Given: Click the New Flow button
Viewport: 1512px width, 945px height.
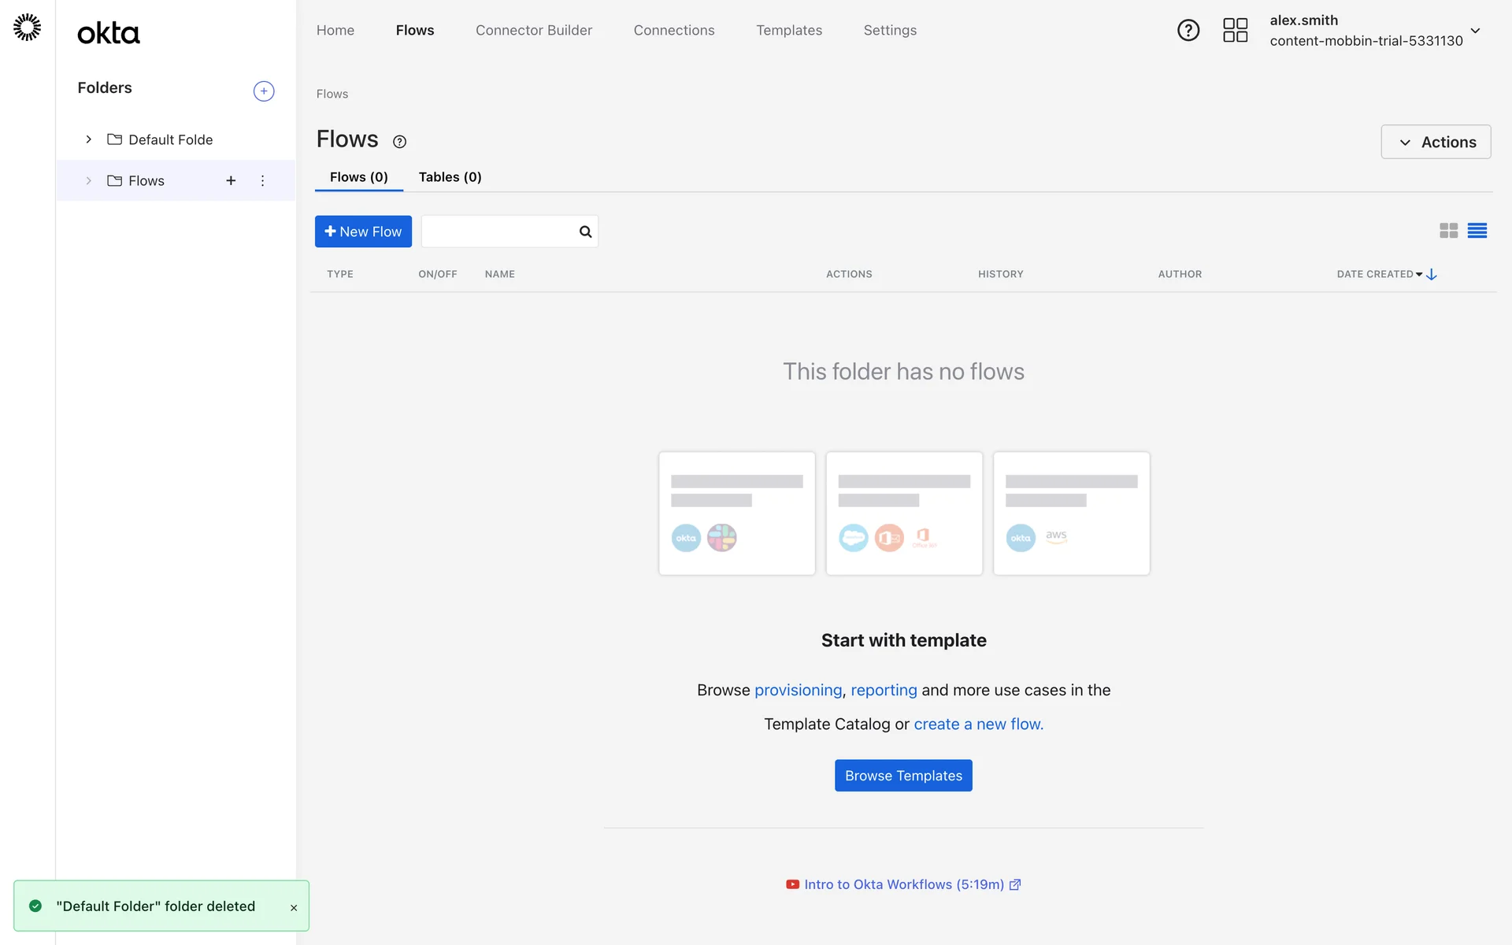Looking at the screenshot, I should coord(363,232).
